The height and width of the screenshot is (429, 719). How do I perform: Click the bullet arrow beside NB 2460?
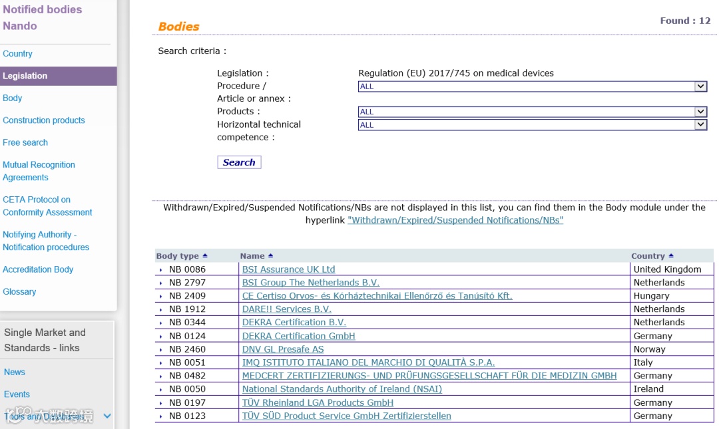coord(160,350)
